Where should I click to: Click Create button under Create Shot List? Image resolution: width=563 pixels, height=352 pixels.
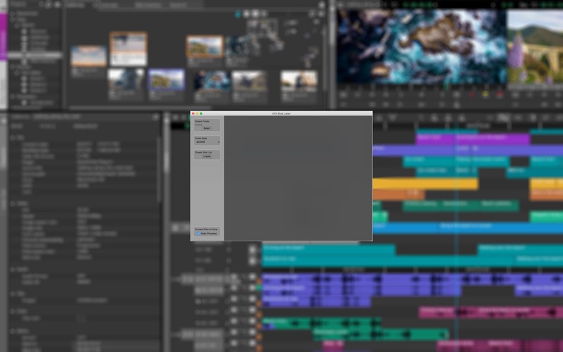[207, 156]
